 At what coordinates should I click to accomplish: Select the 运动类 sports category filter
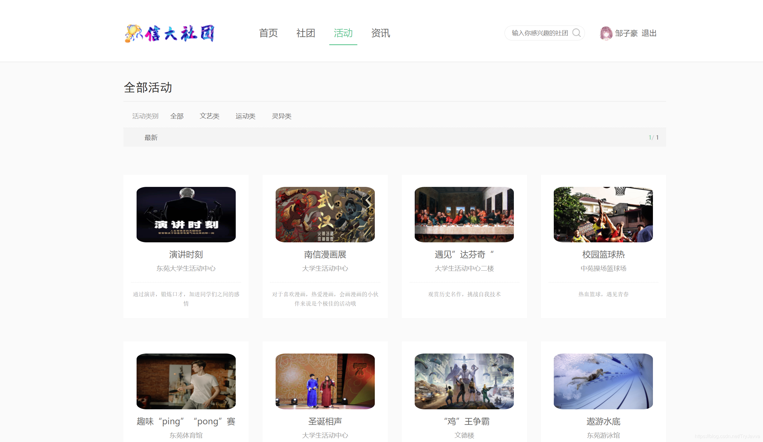[245, 116]
